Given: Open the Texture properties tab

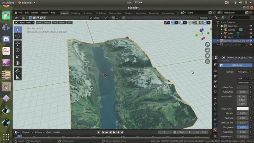Looking at the screenshot, I should [215, 136].
